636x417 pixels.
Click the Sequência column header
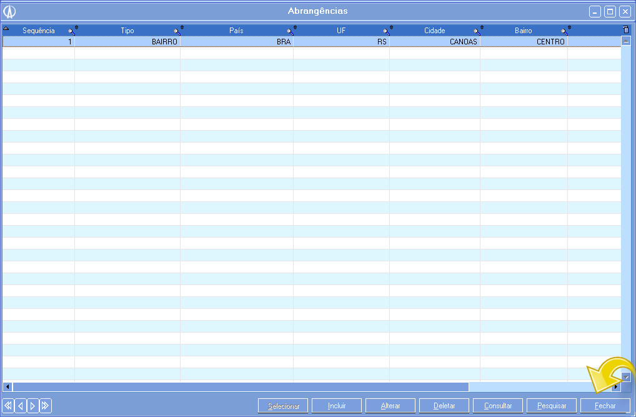[x=39, y=31]
